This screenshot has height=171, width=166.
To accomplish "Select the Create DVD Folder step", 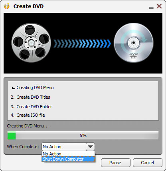I will [x=31, y=107].
